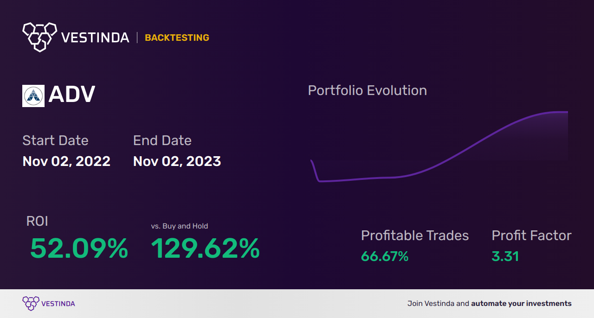Click the 129.62% vs. Buy and Hold value

tap(205, 248)
